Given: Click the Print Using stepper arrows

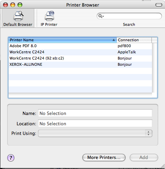Looking at the screenshot, I should click(x=149, y=133).
